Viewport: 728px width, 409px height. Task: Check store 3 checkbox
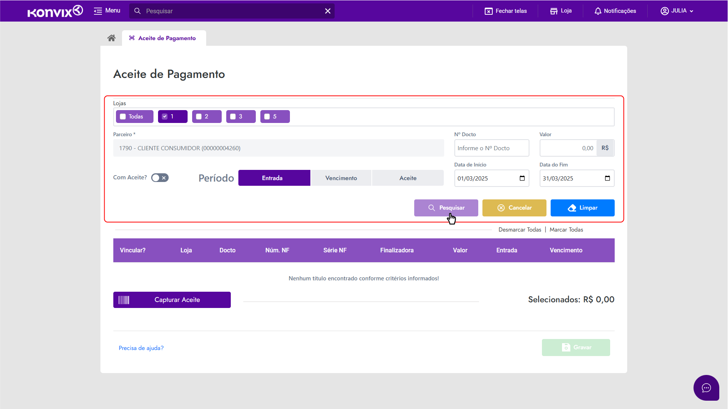pyautogui.click(x=233, y=117)
